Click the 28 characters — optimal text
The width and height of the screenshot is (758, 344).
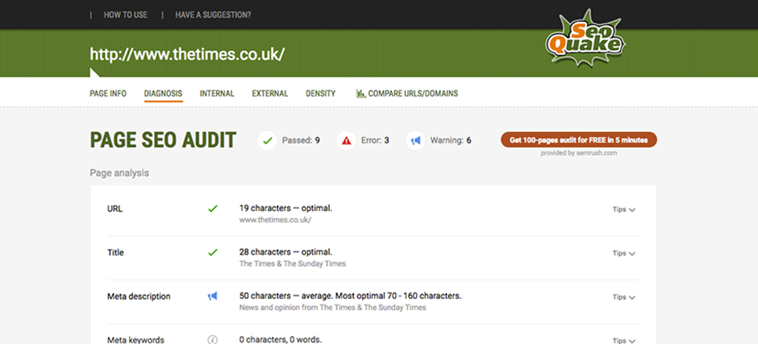pos(285,251)
